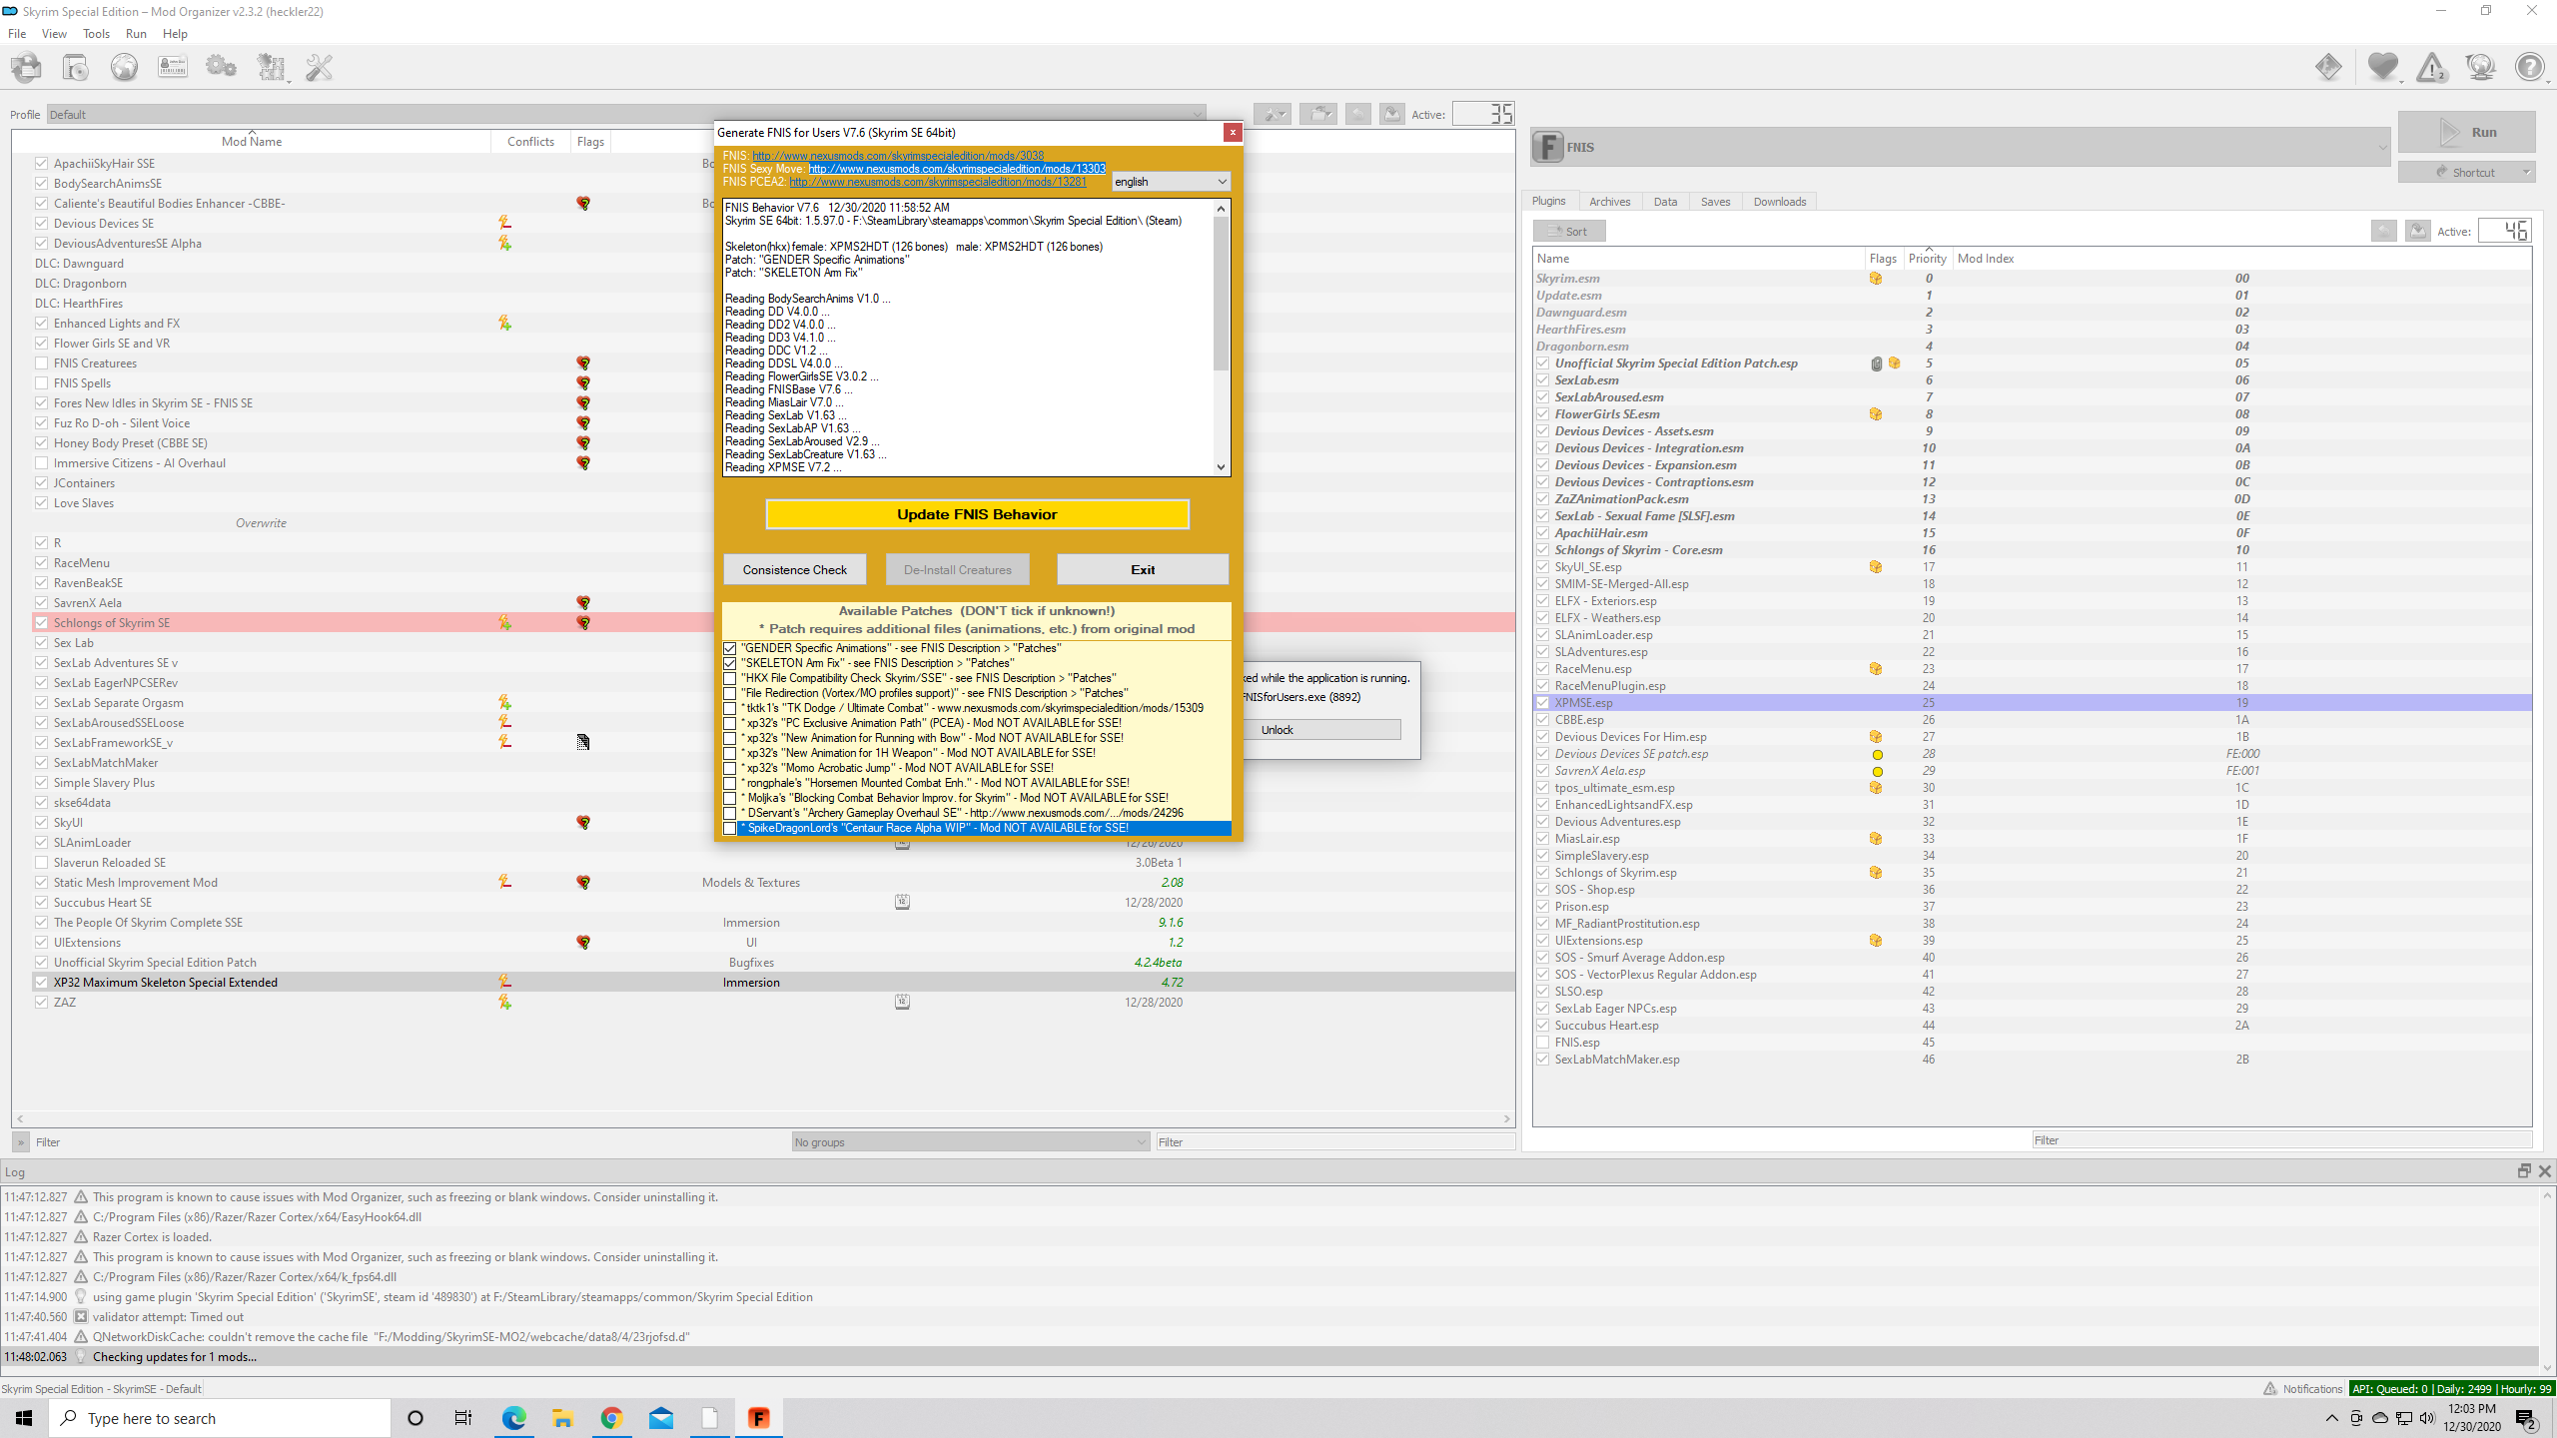Open the FNIS Sexy Move nexusmods link
The image size is (2557, 1438).
click(957, 169)
